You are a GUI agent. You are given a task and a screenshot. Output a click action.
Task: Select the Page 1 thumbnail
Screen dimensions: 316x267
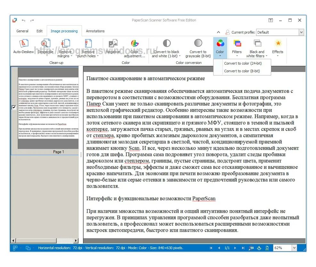pos(48,108)
